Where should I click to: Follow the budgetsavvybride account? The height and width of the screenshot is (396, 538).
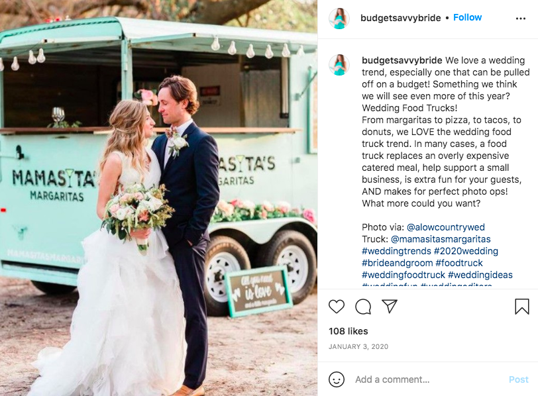467,17
